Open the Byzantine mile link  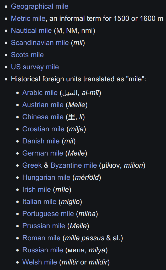[74, 165]
